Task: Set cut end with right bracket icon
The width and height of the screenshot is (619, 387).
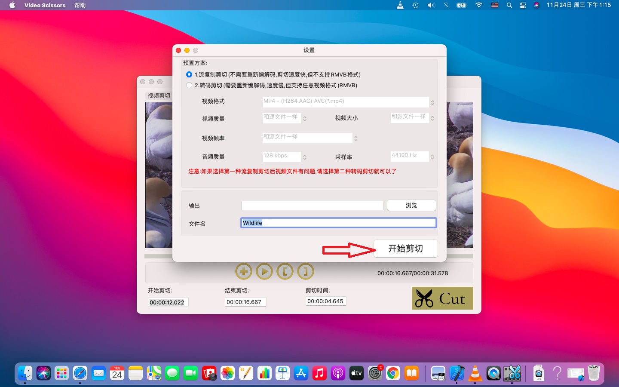Action: 306,271
